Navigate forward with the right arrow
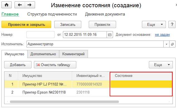Image resolution: width=177 pixels, height=108 pixels. coord(30,5)
